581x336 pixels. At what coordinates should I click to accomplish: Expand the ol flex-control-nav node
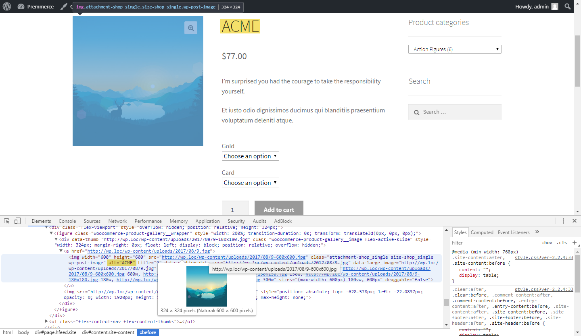point(47,321)
